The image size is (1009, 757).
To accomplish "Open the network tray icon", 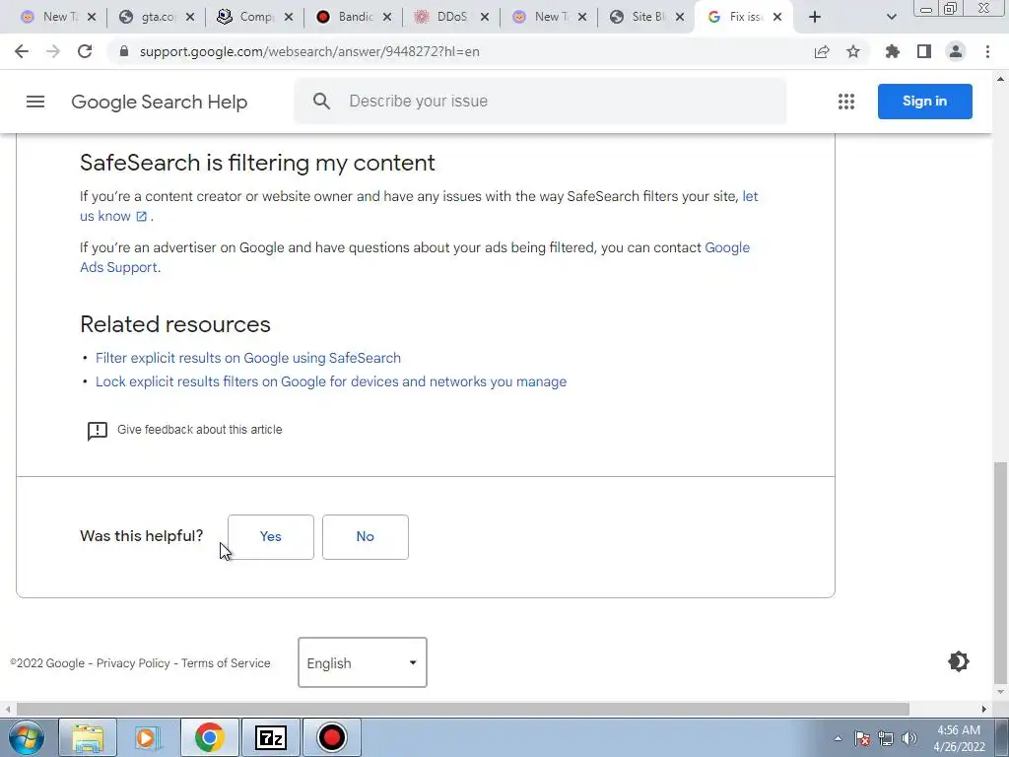I will [x=886, y=738].
